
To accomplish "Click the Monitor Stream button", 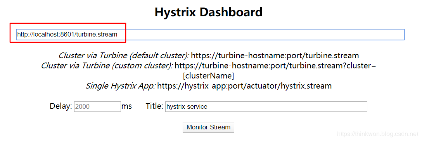I will [208, 127].
